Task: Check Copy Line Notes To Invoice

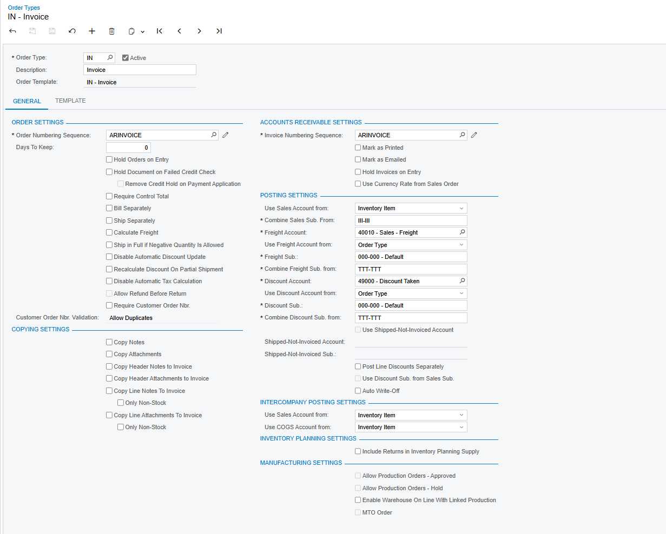Action: [109, 391]
